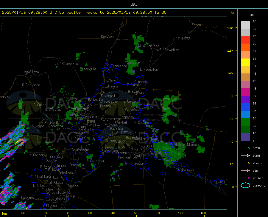Screen dimensions: 268x217
Task: Click the 54 dBZ yellow color swatch
Action: click(245, 62)
